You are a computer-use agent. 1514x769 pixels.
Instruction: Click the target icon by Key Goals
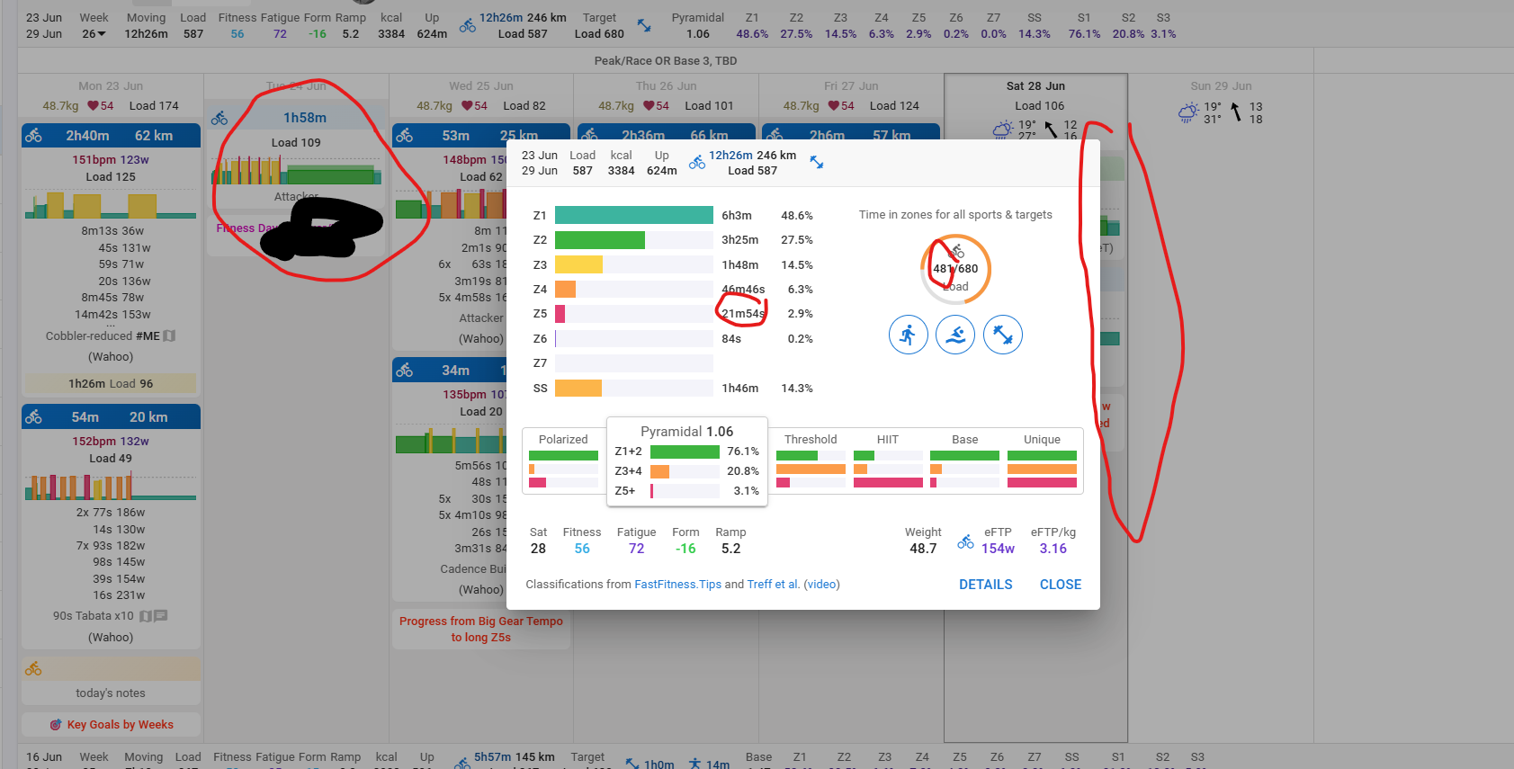tap(56, 725)
